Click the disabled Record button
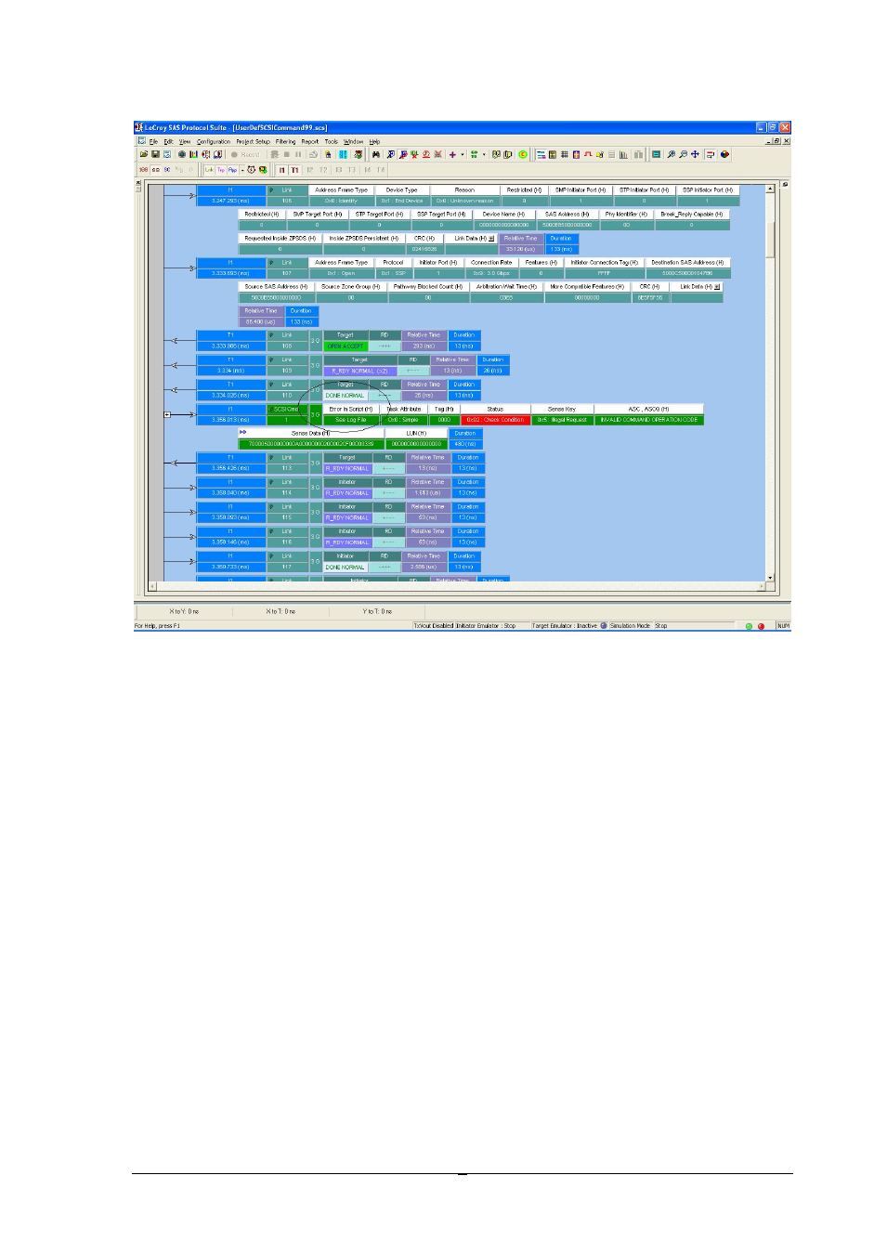 (x=244, y=154)
